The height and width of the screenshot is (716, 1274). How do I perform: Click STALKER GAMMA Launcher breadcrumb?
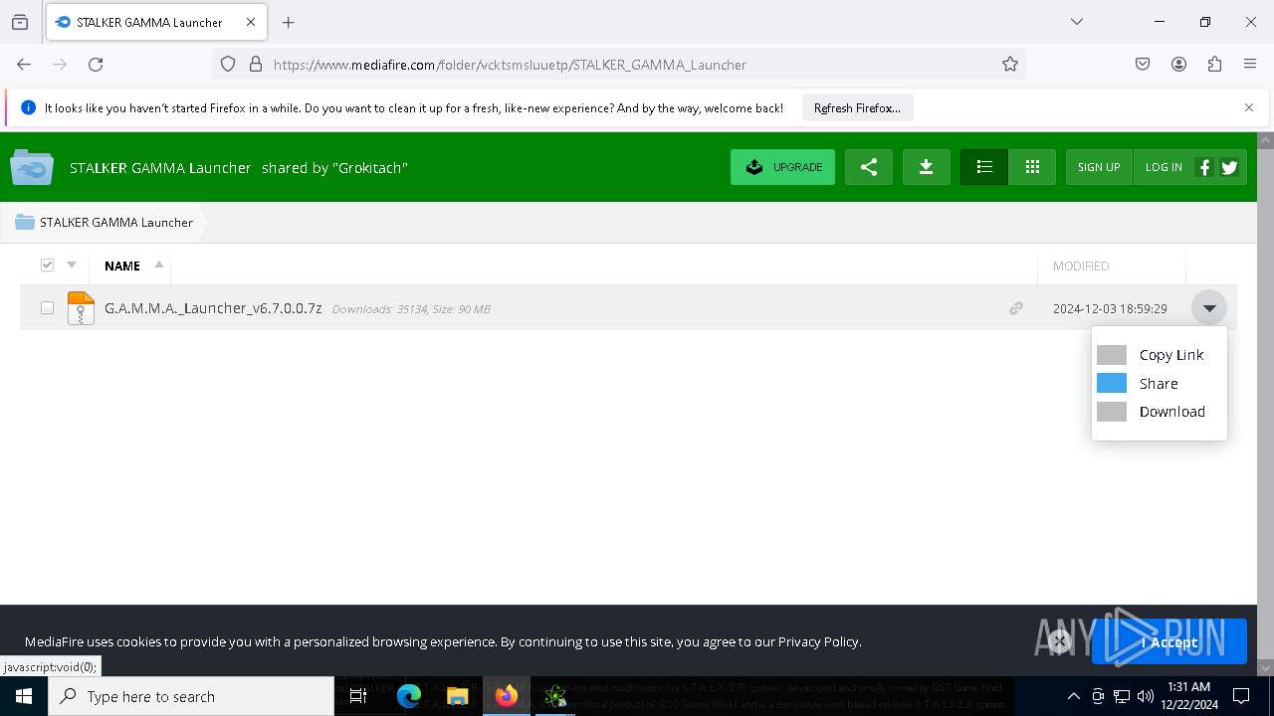coord(116,222)
